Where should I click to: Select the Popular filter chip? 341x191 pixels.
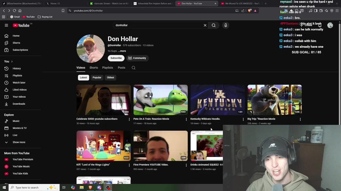(x=97, y=77)
